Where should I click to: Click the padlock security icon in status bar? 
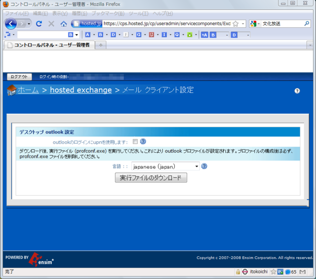coord(238,272)
